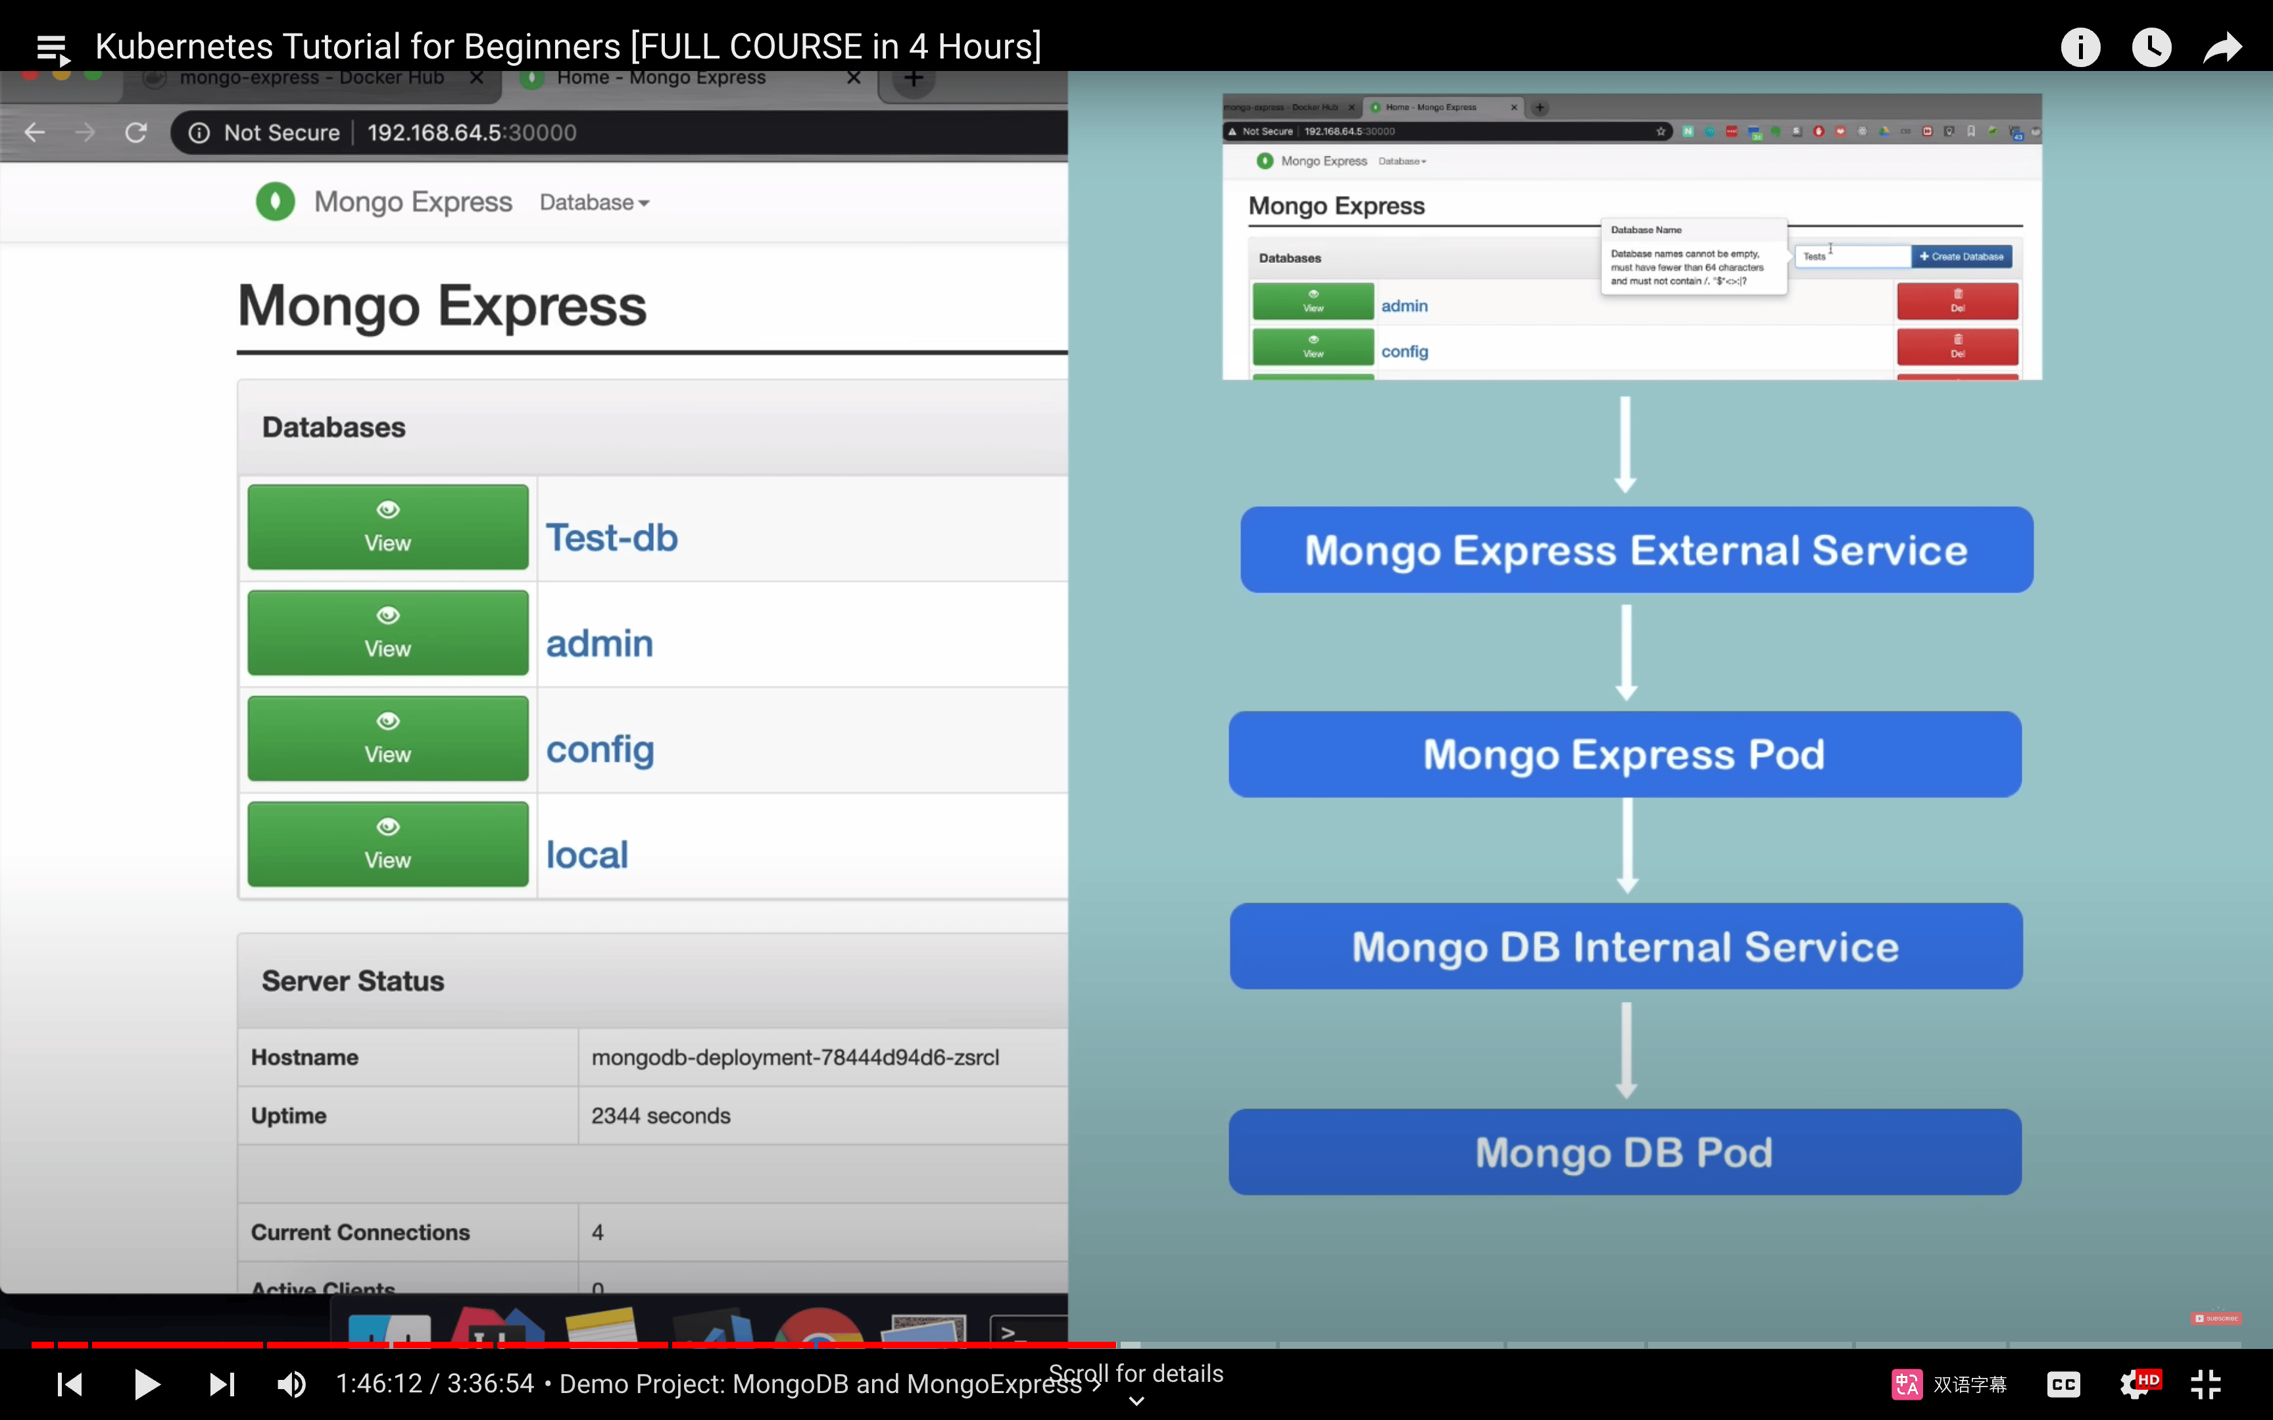Mute the video volume
2273x1420 pixels.
click(x=291, y=1384)
